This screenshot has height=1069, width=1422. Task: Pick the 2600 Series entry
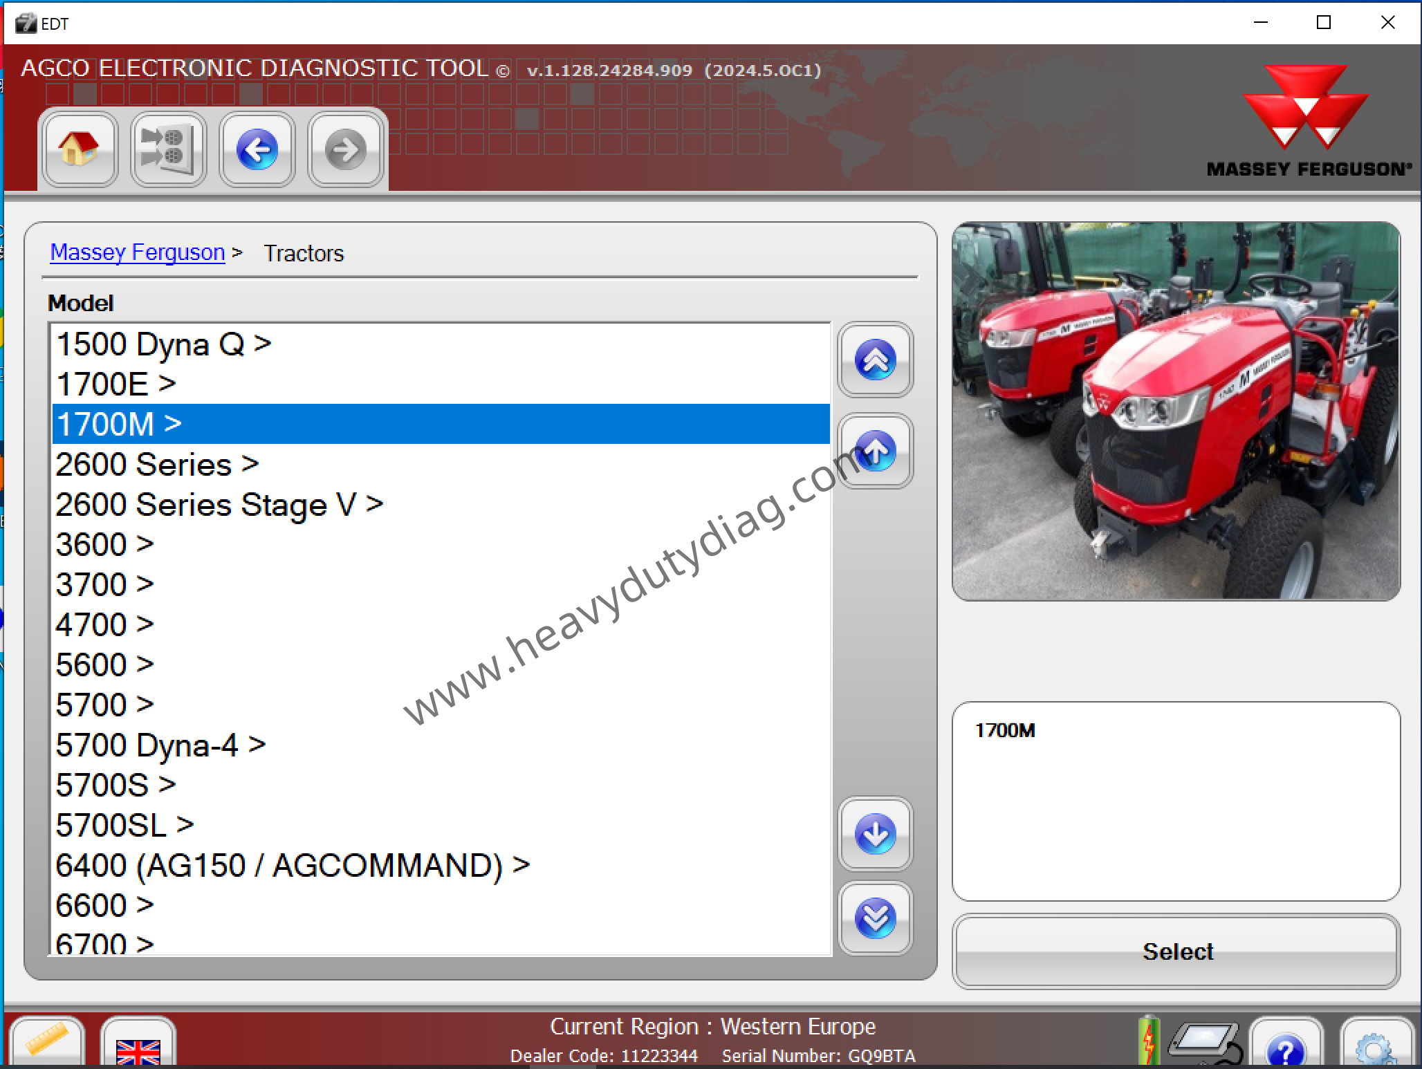tap(441, 464)
